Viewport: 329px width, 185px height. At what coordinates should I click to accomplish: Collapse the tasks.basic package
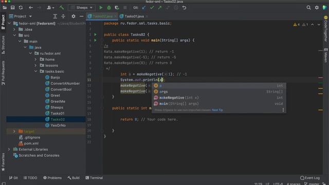35,71
